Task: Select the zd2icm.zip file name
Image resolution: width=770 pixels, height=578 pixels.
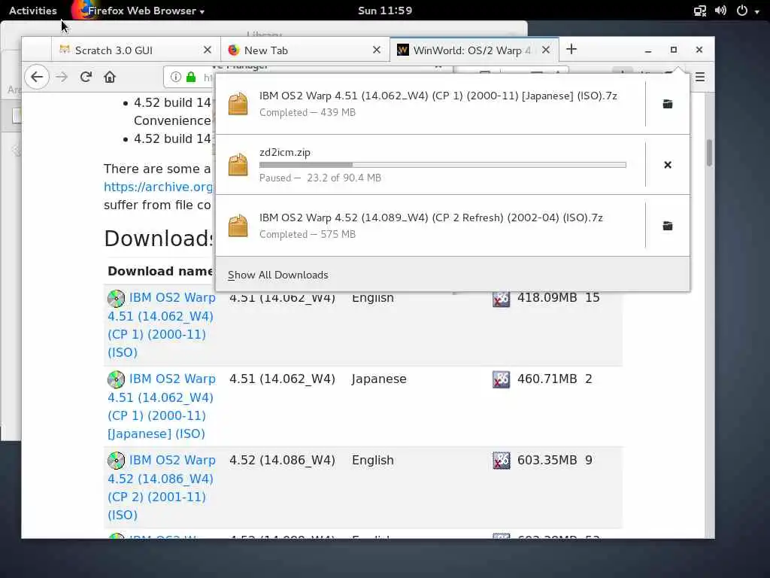Action: click(285, 152)
